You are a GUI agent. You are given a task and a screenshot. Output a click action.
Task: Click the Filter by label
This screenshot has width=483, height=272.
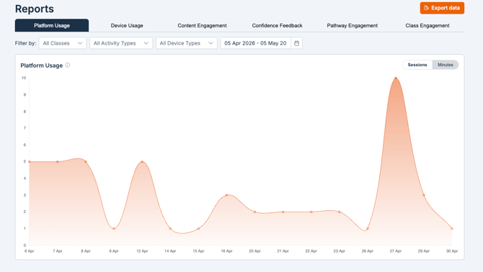(25, 43)
